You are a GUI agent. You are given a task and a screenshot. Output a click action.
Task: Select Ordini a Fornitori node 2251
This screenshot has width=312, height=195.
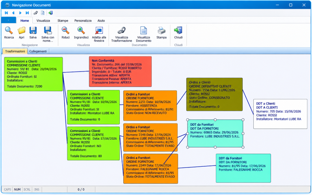click(150, 106)
